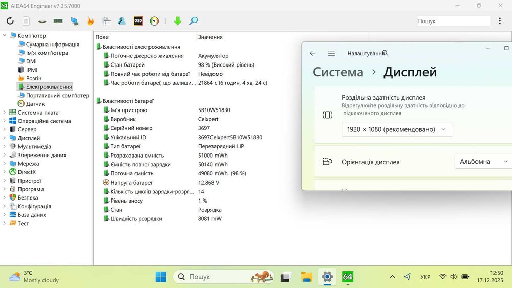Click the magnifier search icon in toolbar
The height and width of the screenshot is (288, 512).
click(194, 21)
